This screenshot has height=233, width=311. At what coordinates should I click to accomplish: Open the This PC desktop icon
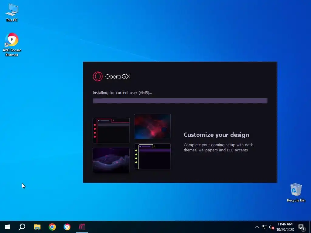click(x=12, y=13)
